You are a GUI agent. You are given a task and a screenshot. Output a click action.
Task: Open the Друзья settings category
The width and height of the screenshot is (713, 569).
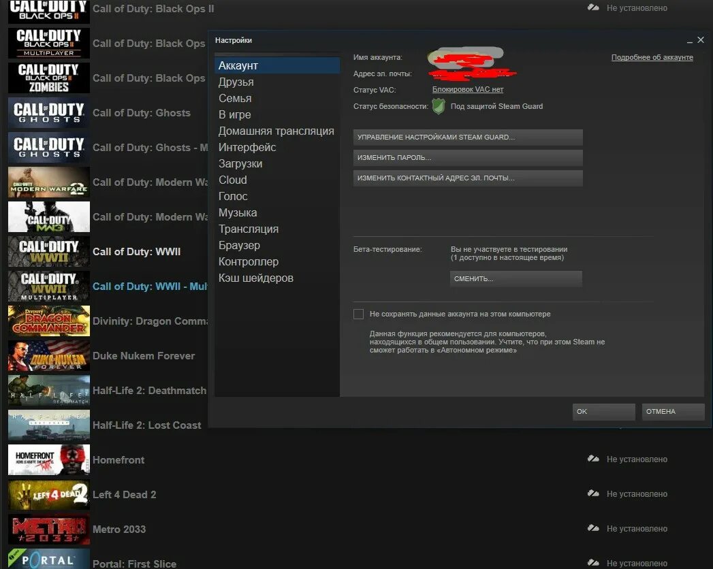click(x=236, y=82)
